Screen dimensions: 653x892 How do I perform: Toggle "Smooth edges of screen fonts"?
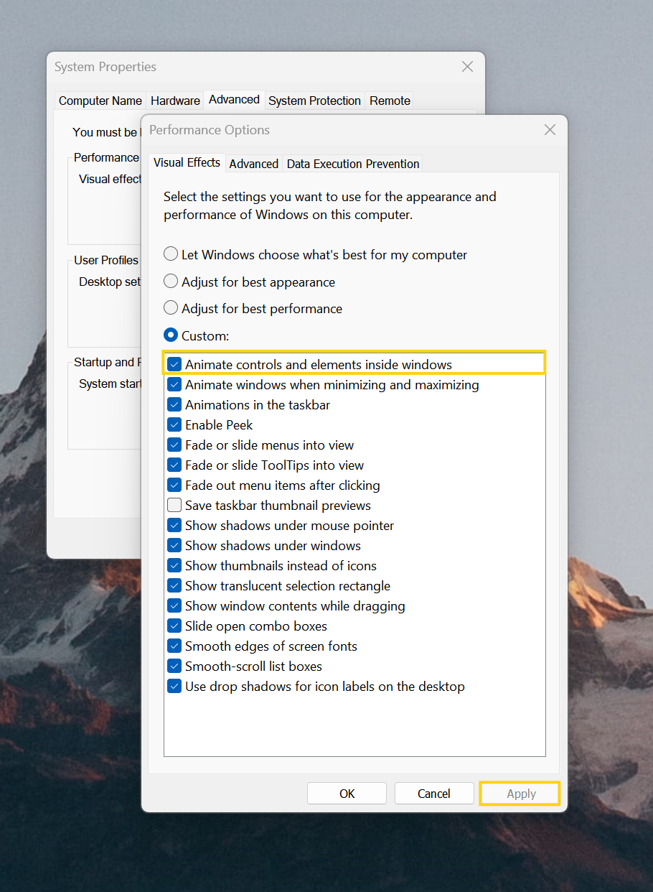174,646
